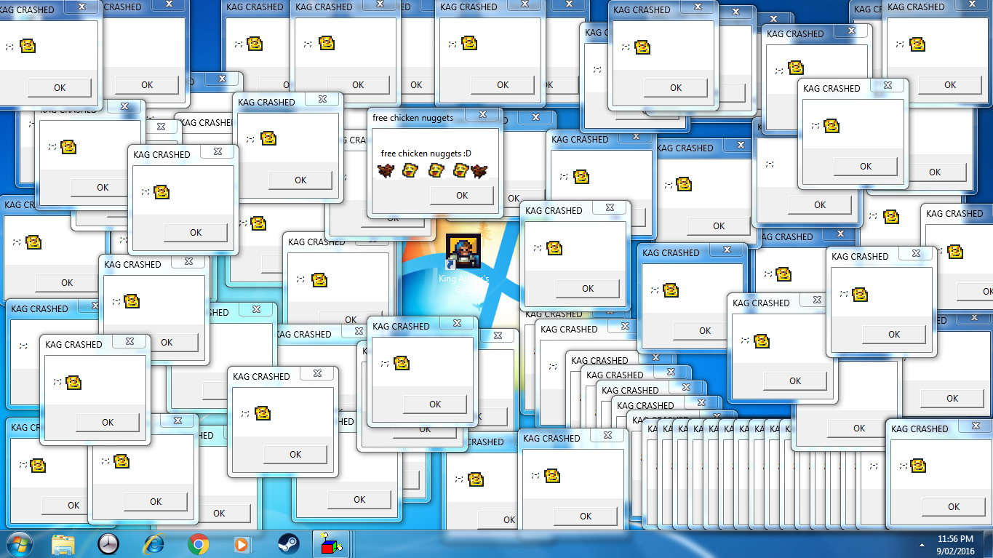Click the Show Desktop strip at the taskbar end
993x558 pixels.
[x=988, y=544]
